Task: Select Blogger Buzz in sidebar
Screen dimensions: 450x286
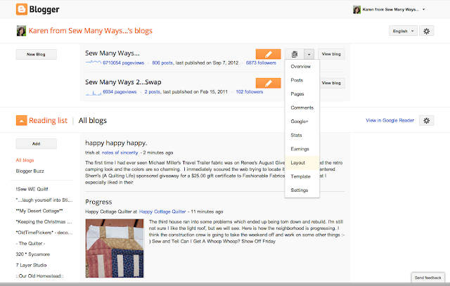Action: pyautogui.click(x=30, y=171)
